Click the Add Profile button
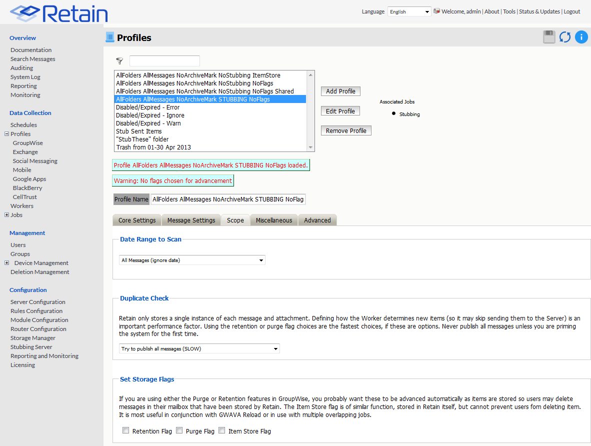Image resolution: width=591 pixels, height=446 pixels. pos(340,91)
